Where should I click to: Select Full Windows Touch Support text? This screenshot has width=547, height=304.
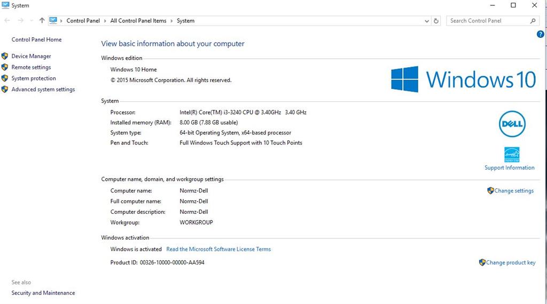click(x=241, y=143)
